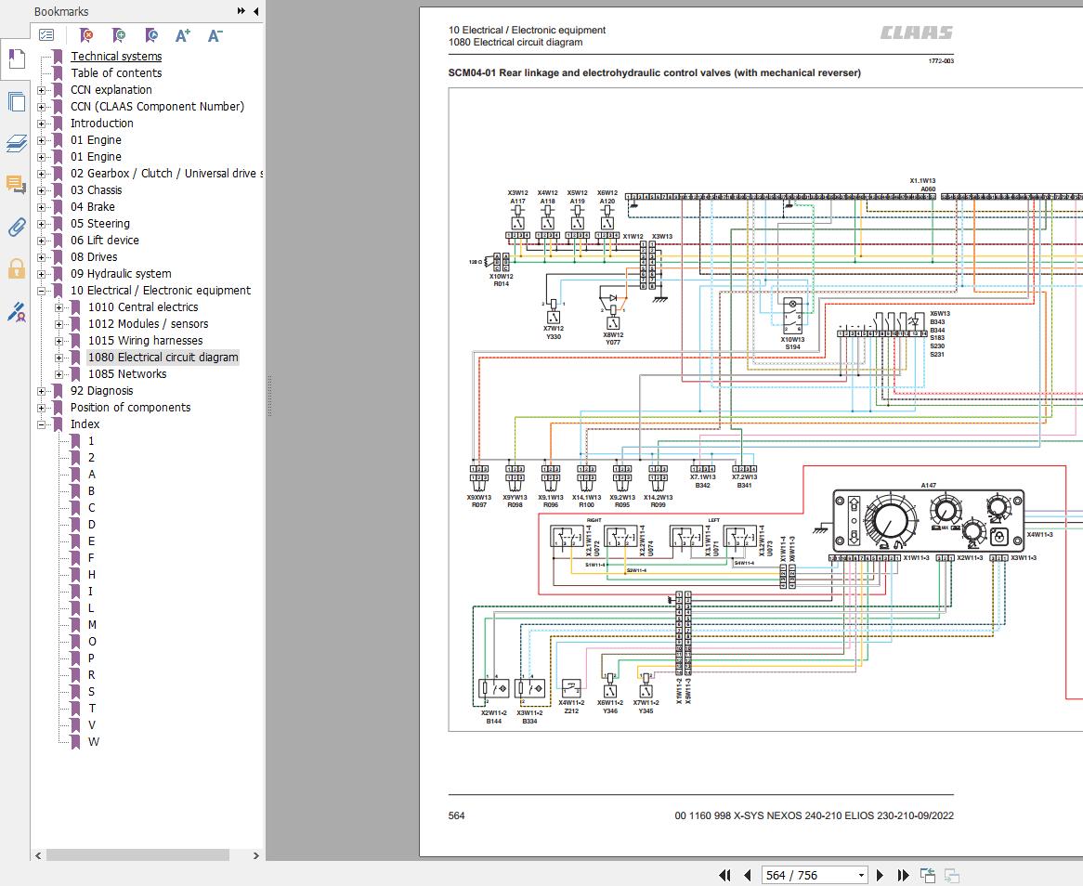Click the add new bookmark icon
1083x886 pixels.
click(119, 35)
